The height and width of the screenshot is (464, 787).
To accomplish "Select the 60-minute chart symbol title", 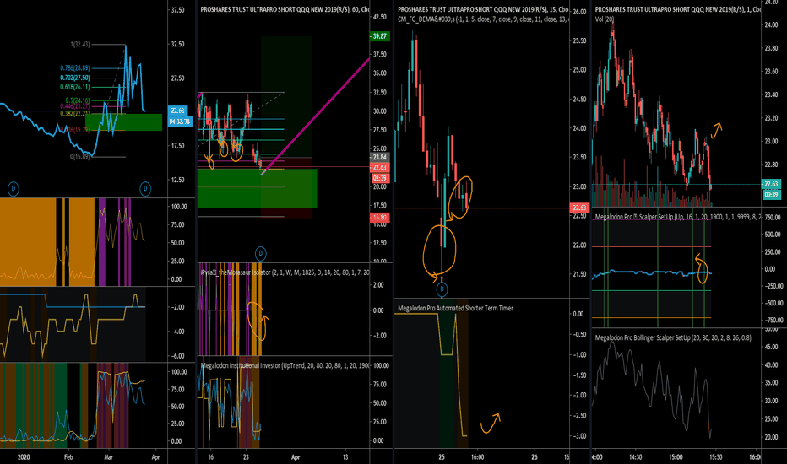I will [x=284, y=9].
